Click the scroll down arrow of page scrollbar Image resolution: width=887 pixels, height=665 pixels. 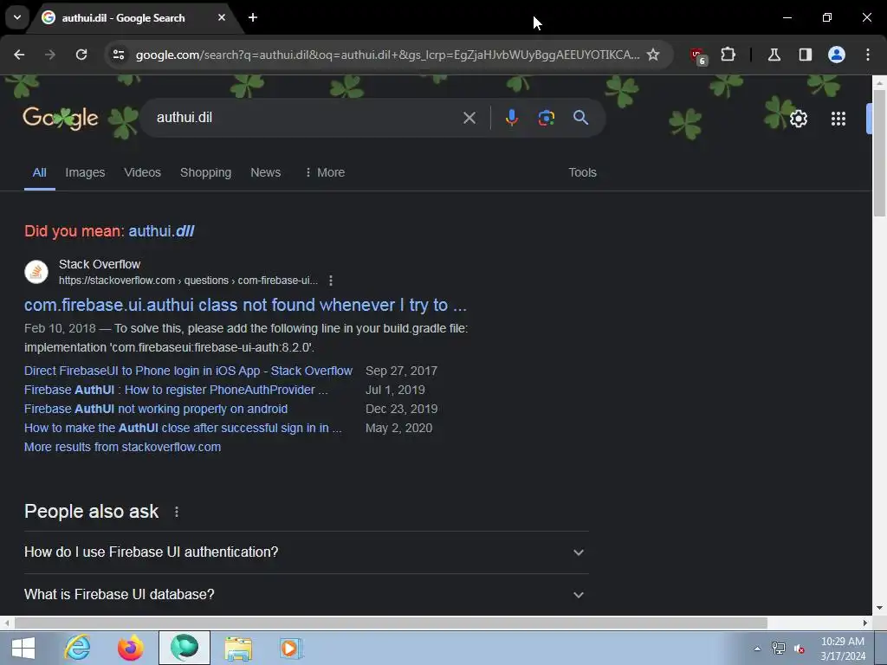pos(879,609)
